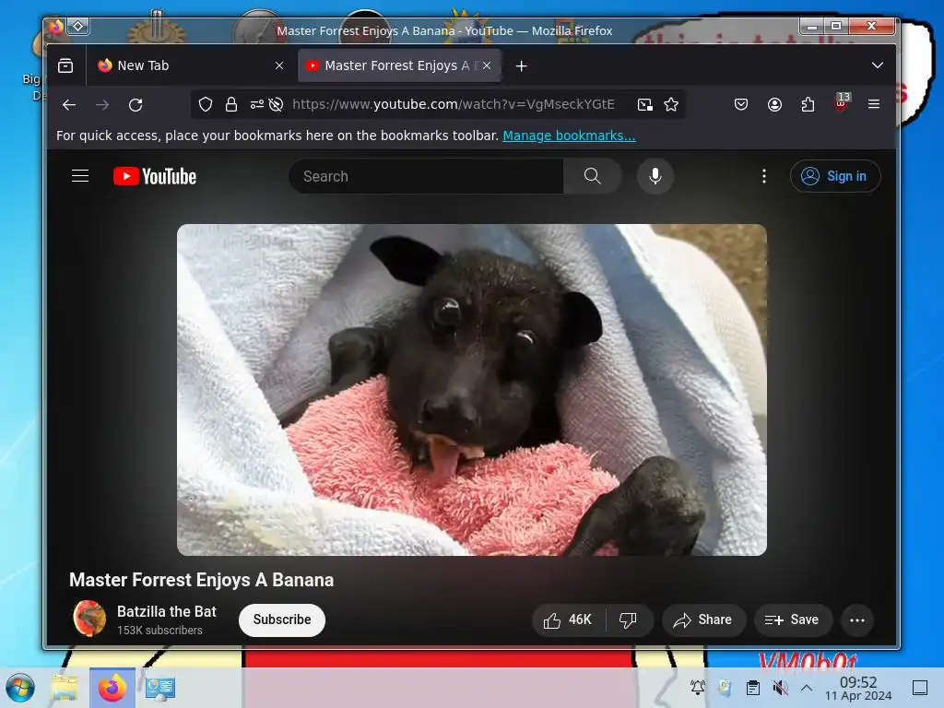This screenshot has width=944, height=708.
Task: Share the video
Action: [703, 620]
